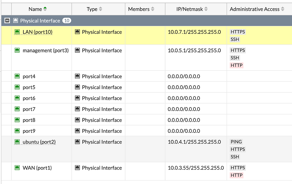This screenshot has height=184, width=292.
Task: Open the ubuntu (port2) interface name
Action: click(x=39, y=142)
